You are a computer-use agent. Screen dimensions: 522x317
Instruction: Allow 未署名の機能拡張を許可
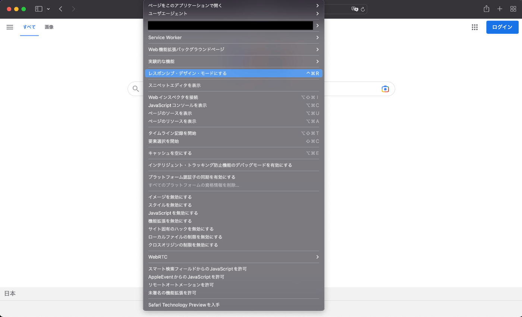234,293
